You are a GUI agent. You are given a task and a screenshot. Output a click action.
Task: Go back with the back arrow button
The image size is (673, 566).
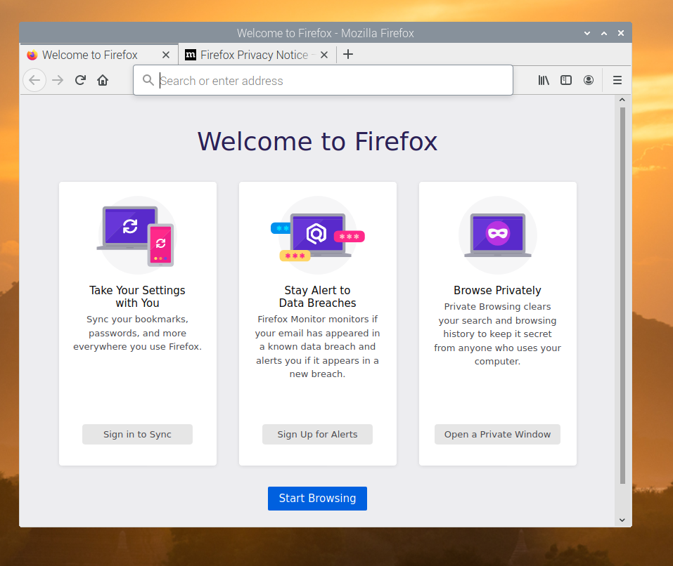pos(34,80)
